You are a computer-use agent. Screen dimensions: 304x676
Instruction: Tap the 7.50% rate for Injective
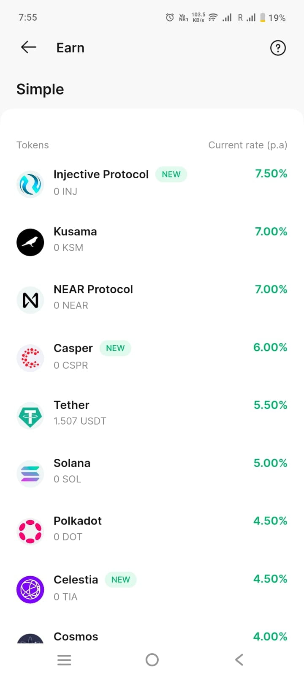click(271, 174)
